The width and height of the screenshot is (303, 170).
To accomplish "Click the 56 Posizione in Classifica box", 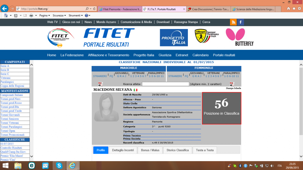I will coord(221,108).
